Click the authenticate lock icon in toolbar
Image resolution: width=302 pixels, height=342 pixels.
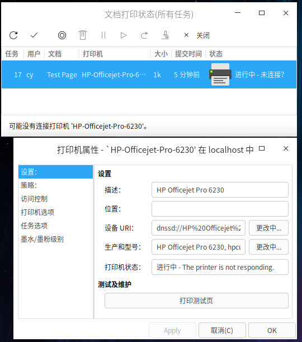pos(166,35)
